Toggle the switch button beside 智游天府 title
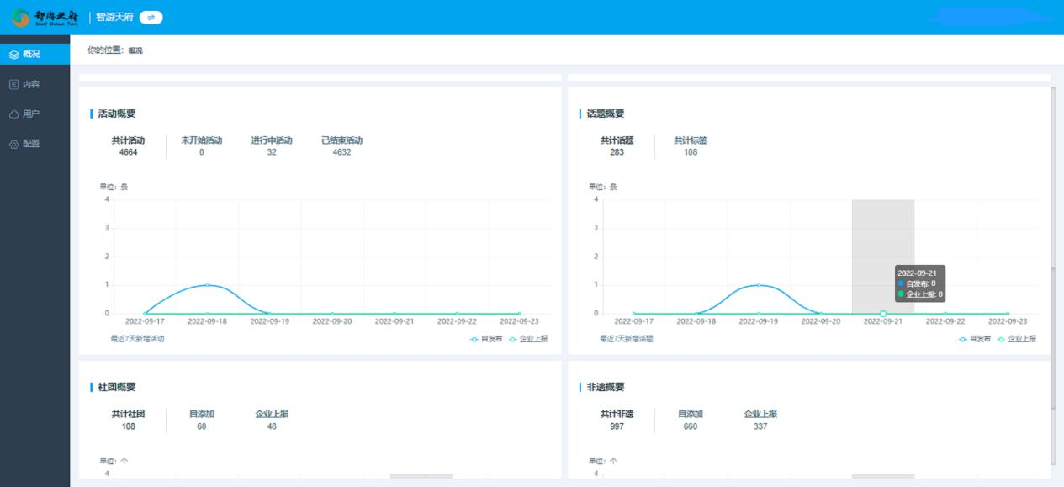Screen dimensions: 1064x487 (x=151, y=17)
